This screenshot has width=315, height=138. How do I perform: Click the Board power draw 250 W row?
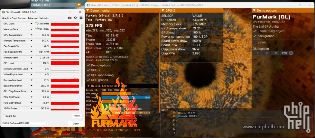pyautogui.click(x=192, y=41)
